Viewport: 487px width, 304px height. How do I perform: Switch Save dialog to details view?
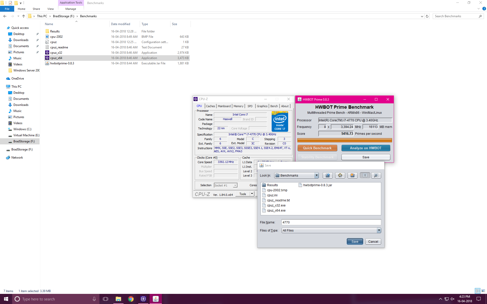click(x=376, y=175)
